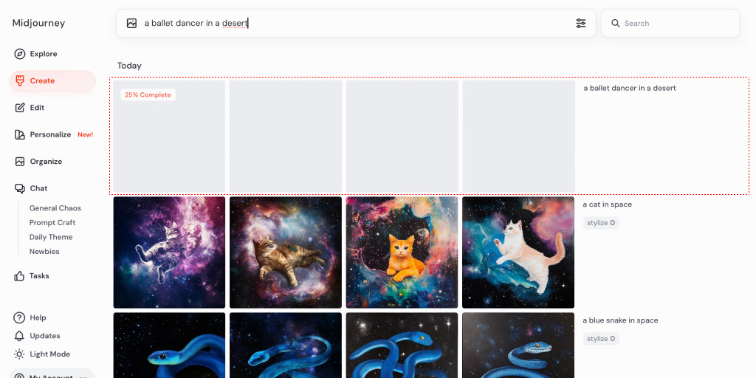The height and width of the screenshot is (378, 756).
Task: Click the stylize 0 tag under cat in space
Action: pyautogui.click(x=601, y=223)
